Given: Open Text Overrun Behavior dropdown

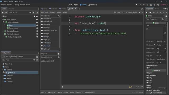Looking at the screenshot, I should 161,59.
